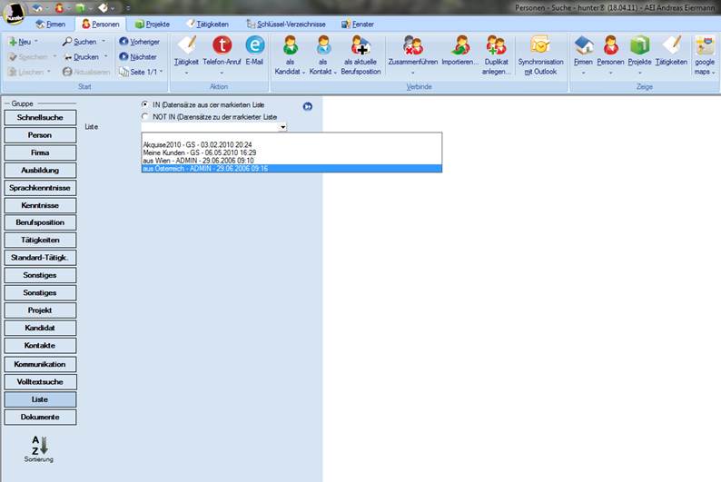Click the Schnellsuche sidebar button
The height and width of the screenshot is (482, 721).
coord(39,118)
